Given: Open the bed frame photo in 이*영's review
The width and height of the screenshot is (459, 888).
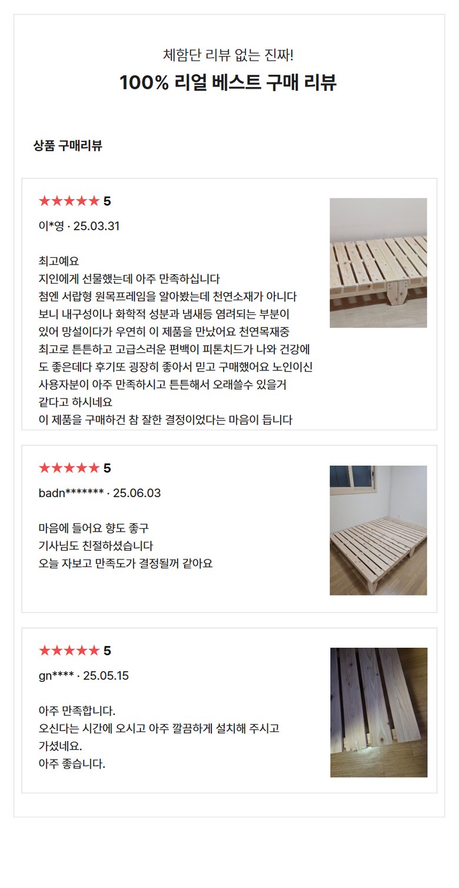Looking at the screenshot, I should pos(378,263).
